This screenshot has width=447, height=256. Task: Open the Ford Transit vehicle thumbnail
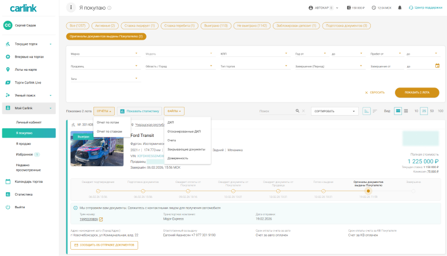click(x=97, y=148)
